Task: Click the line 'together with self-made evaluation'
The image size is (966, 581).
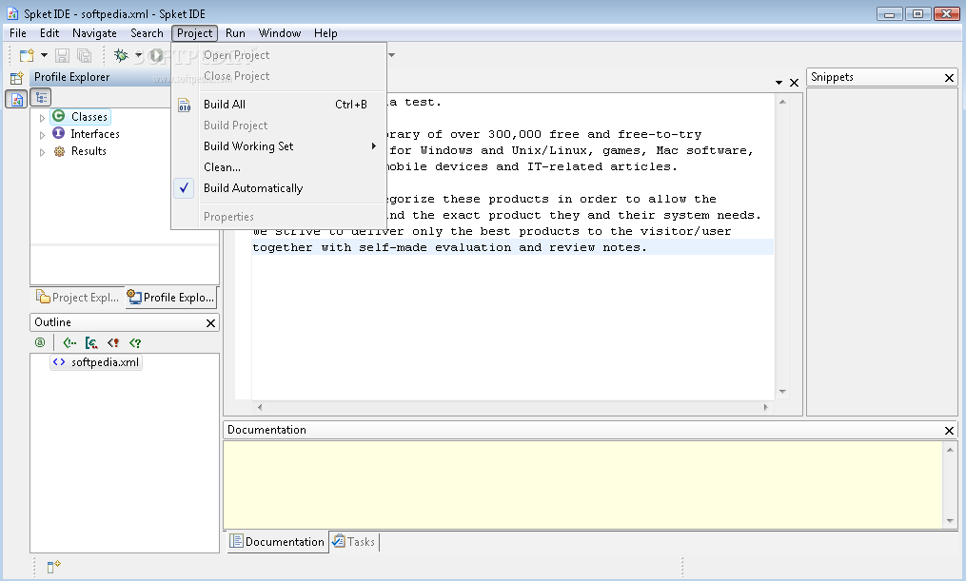Action: [450, 247]
